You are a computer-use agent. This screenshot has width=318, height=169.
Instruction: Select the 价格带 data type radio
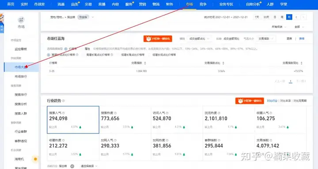point(66,49)
